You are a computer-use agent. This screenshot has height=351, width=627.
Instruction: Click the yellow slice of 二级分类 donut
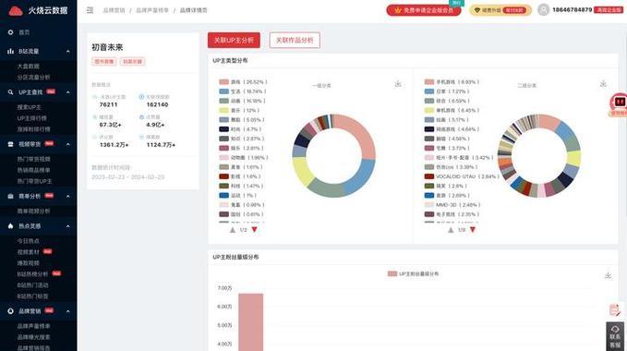573,159
